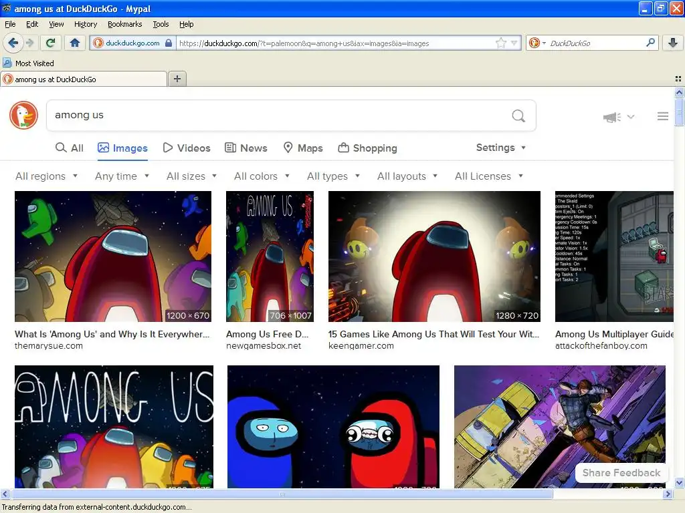685x513 pixels.
Task: Open the Edit menu
Action: click(x=32, y=24)
